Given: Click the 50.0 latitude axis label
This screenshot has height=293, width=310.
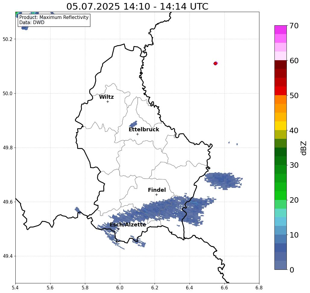Looking at the screenshot, I should tap(8, 93).
